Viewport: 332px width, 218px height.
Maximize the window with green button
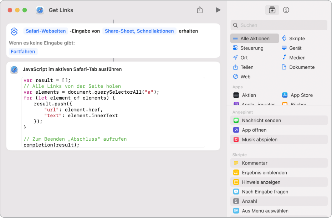(25, 10)
